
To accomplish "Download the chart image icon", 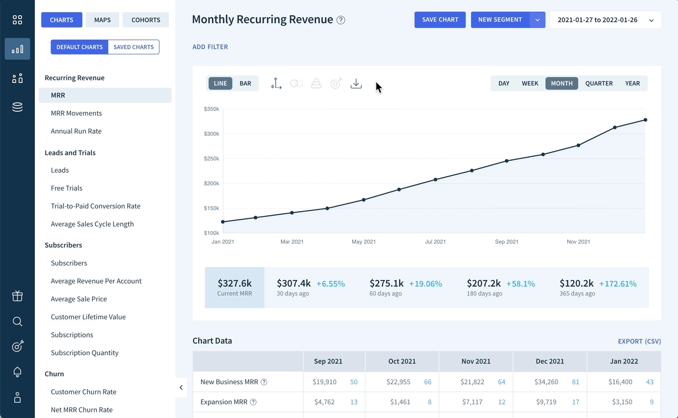I will point(356,83).
